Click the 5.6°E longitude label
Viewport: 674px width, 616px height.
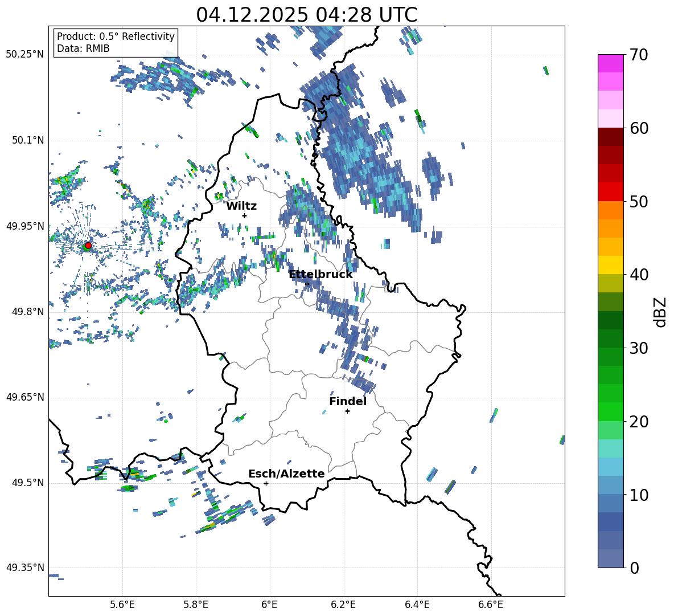[122, 605]
